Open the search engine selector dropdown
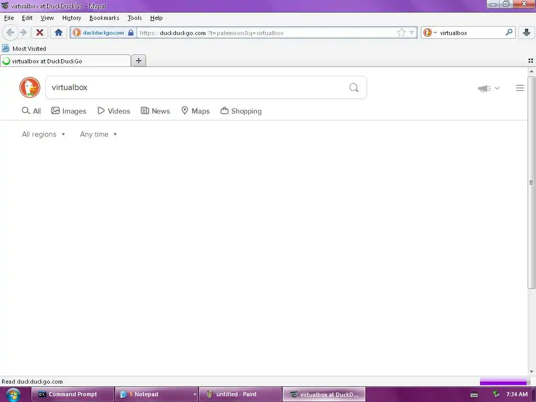The width and height of the screenshot is (536, 402). tap(430, 33)
